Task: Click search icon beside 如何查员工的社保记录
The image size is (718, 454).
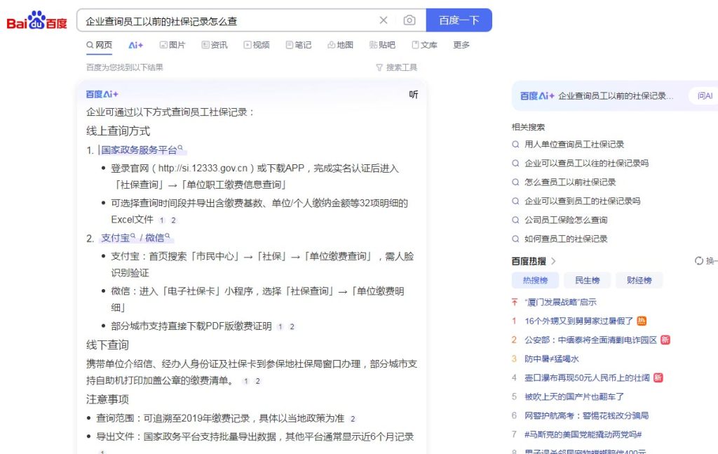Action: 515,239
